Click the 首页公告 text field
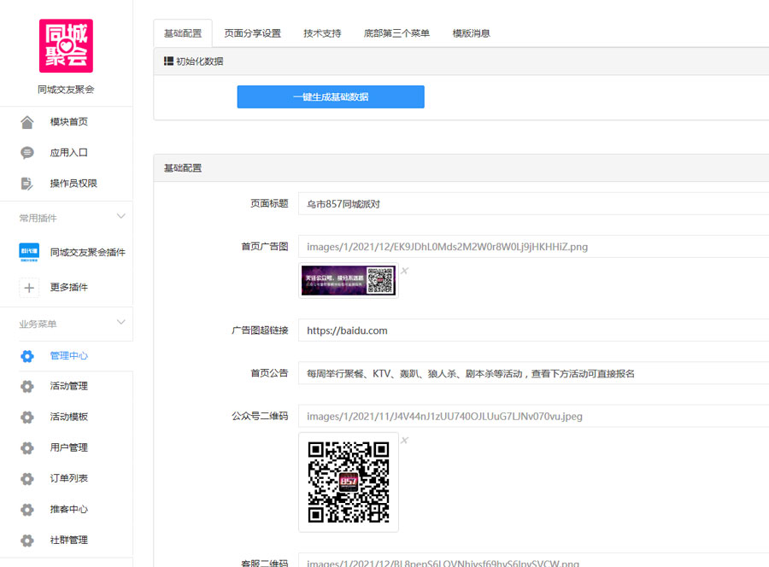769x567 pixels. [533, 373]
